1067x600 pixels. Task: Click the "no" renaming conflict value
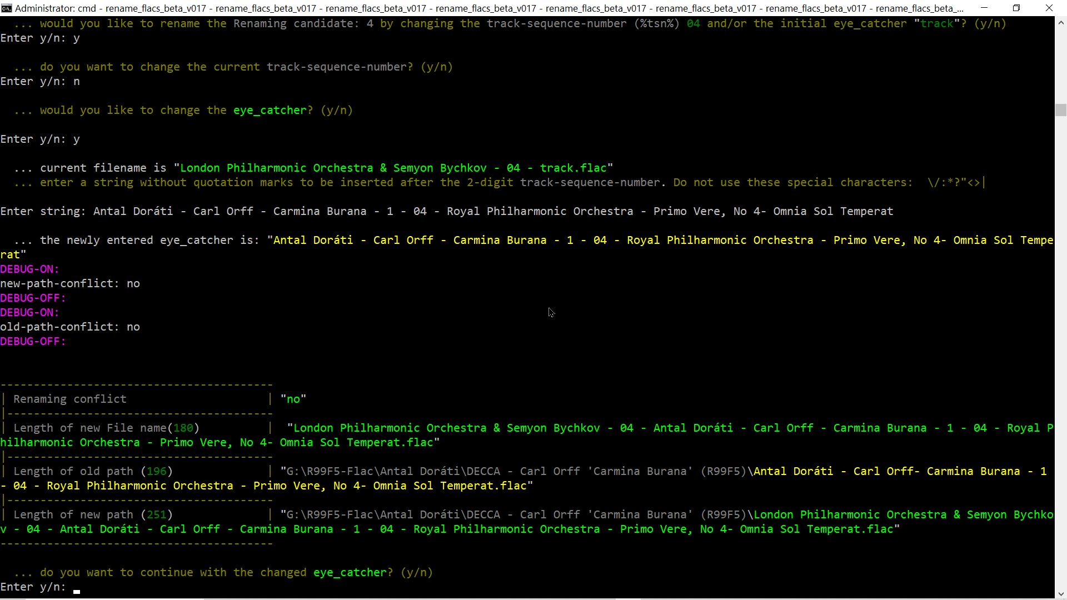coord(293,399)
